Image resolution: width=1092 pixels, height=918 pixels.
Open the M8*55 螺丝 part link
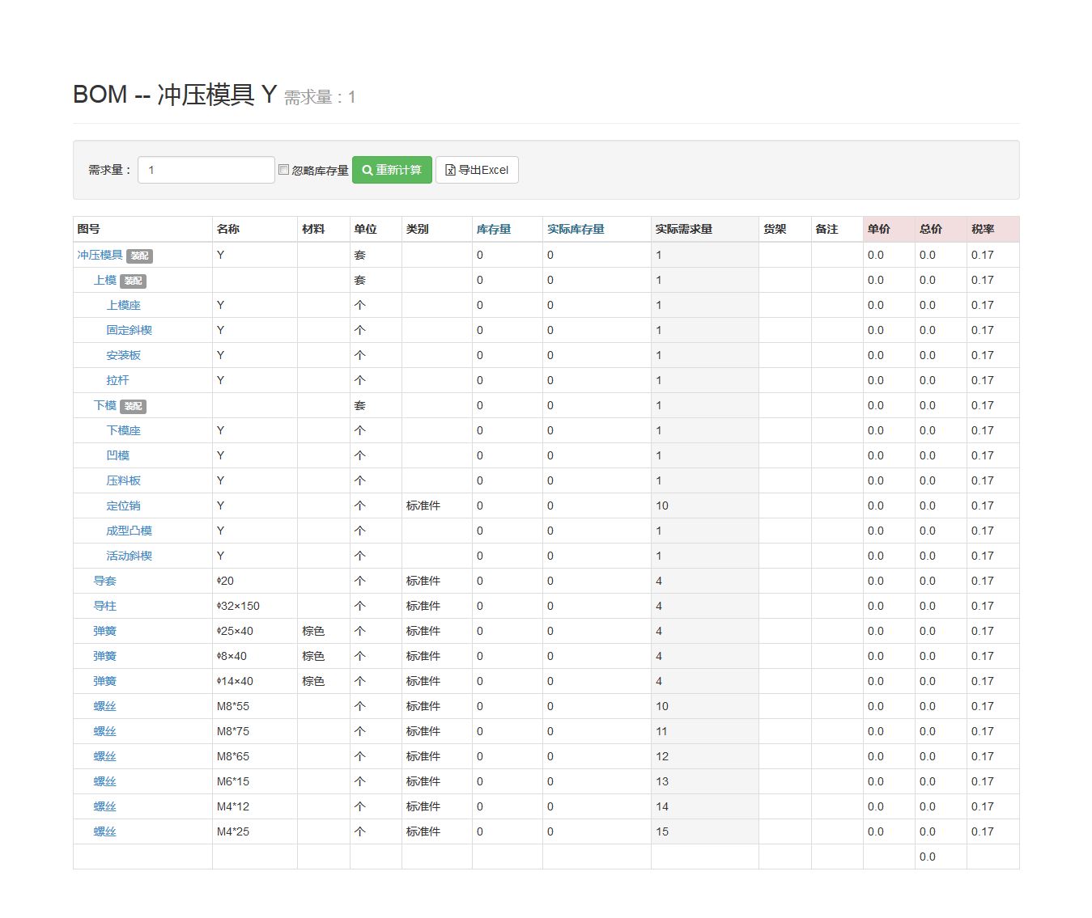coord(104,706)
